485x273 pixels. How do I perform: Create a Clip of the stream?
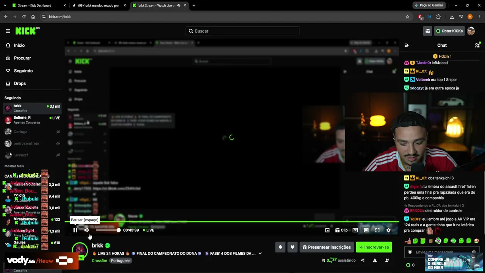click(x=341, y=230)
